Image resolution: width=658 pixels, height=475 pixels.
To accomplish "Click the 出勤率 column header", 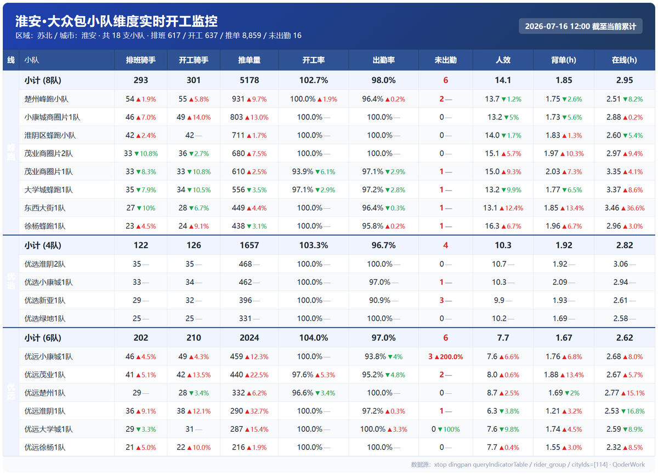I will [x=383, y=60].
